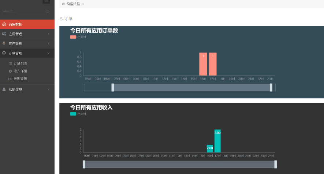Click the hamburger menu icon atop sidebar
Viewport: 324px width, 174px height.
[46, 1]
